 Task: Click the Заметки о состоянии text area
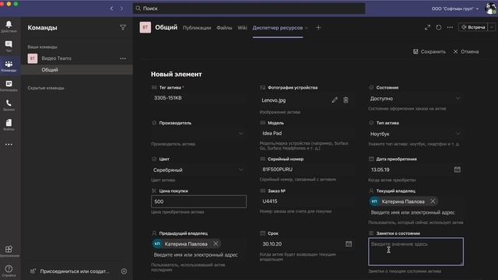pos(416,251)
